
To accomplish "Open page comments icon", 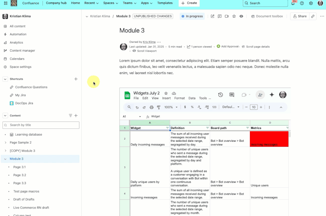I will coord(220,16).
